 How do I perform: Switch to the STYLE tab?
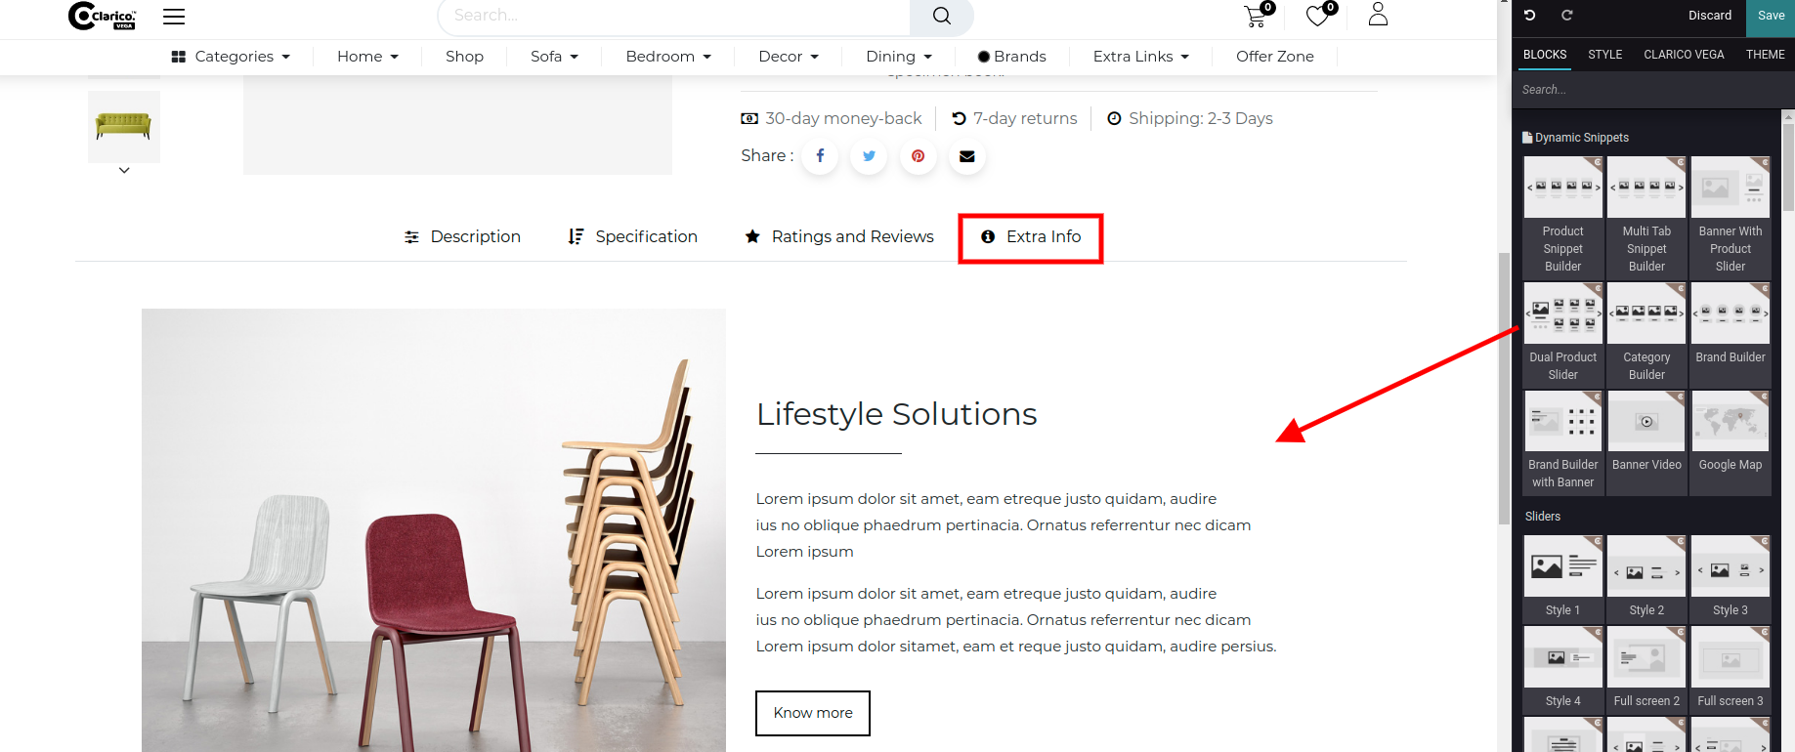click(x=1604, y=55)
